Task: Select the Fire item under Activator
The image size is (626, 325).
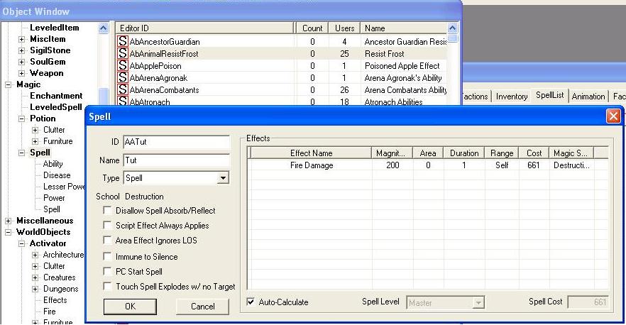Action: click(50, 312)
